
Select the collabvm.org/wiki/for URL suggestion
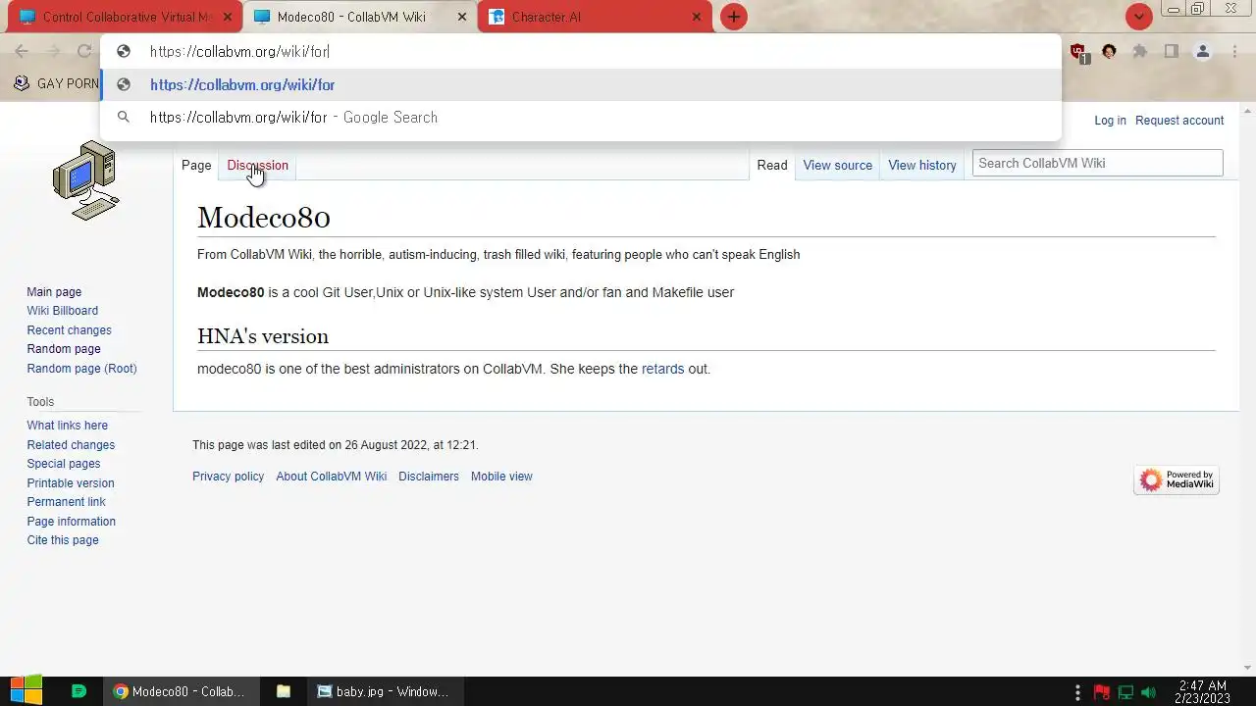tap(581, 85)
